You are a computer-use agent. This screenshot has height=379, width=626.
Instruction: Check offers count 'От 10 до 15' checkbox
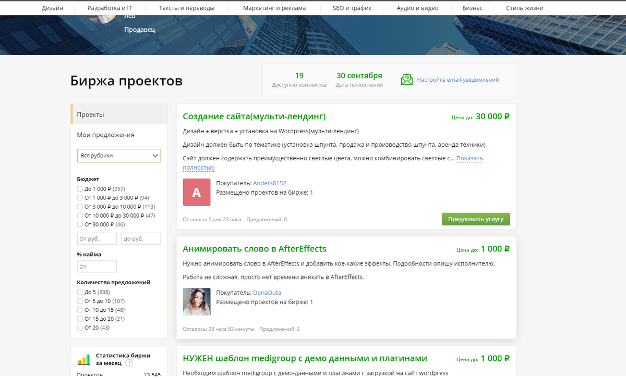point(80,310)
